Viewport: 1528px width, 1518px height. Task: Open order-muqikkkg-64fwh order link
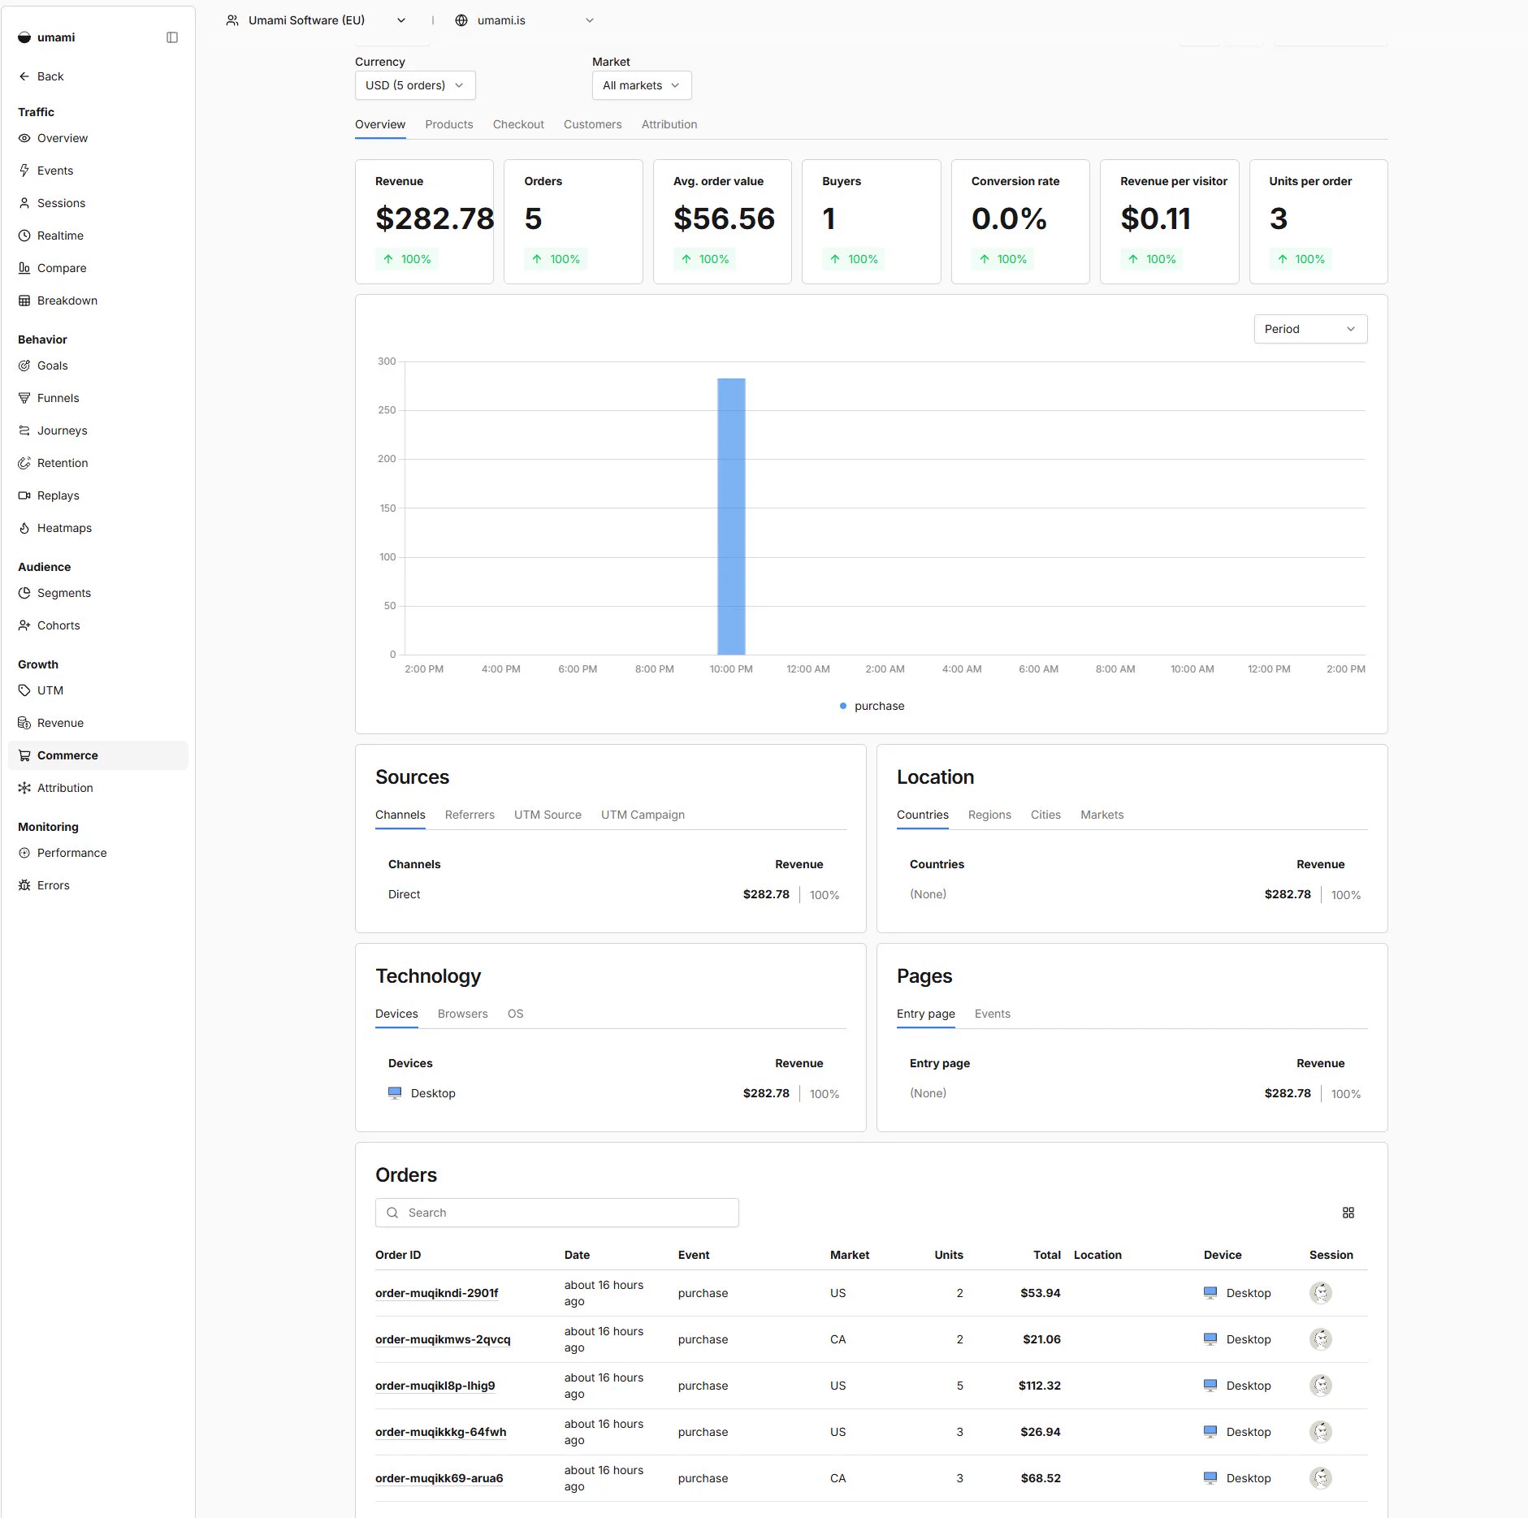(x=440, y=1432)
